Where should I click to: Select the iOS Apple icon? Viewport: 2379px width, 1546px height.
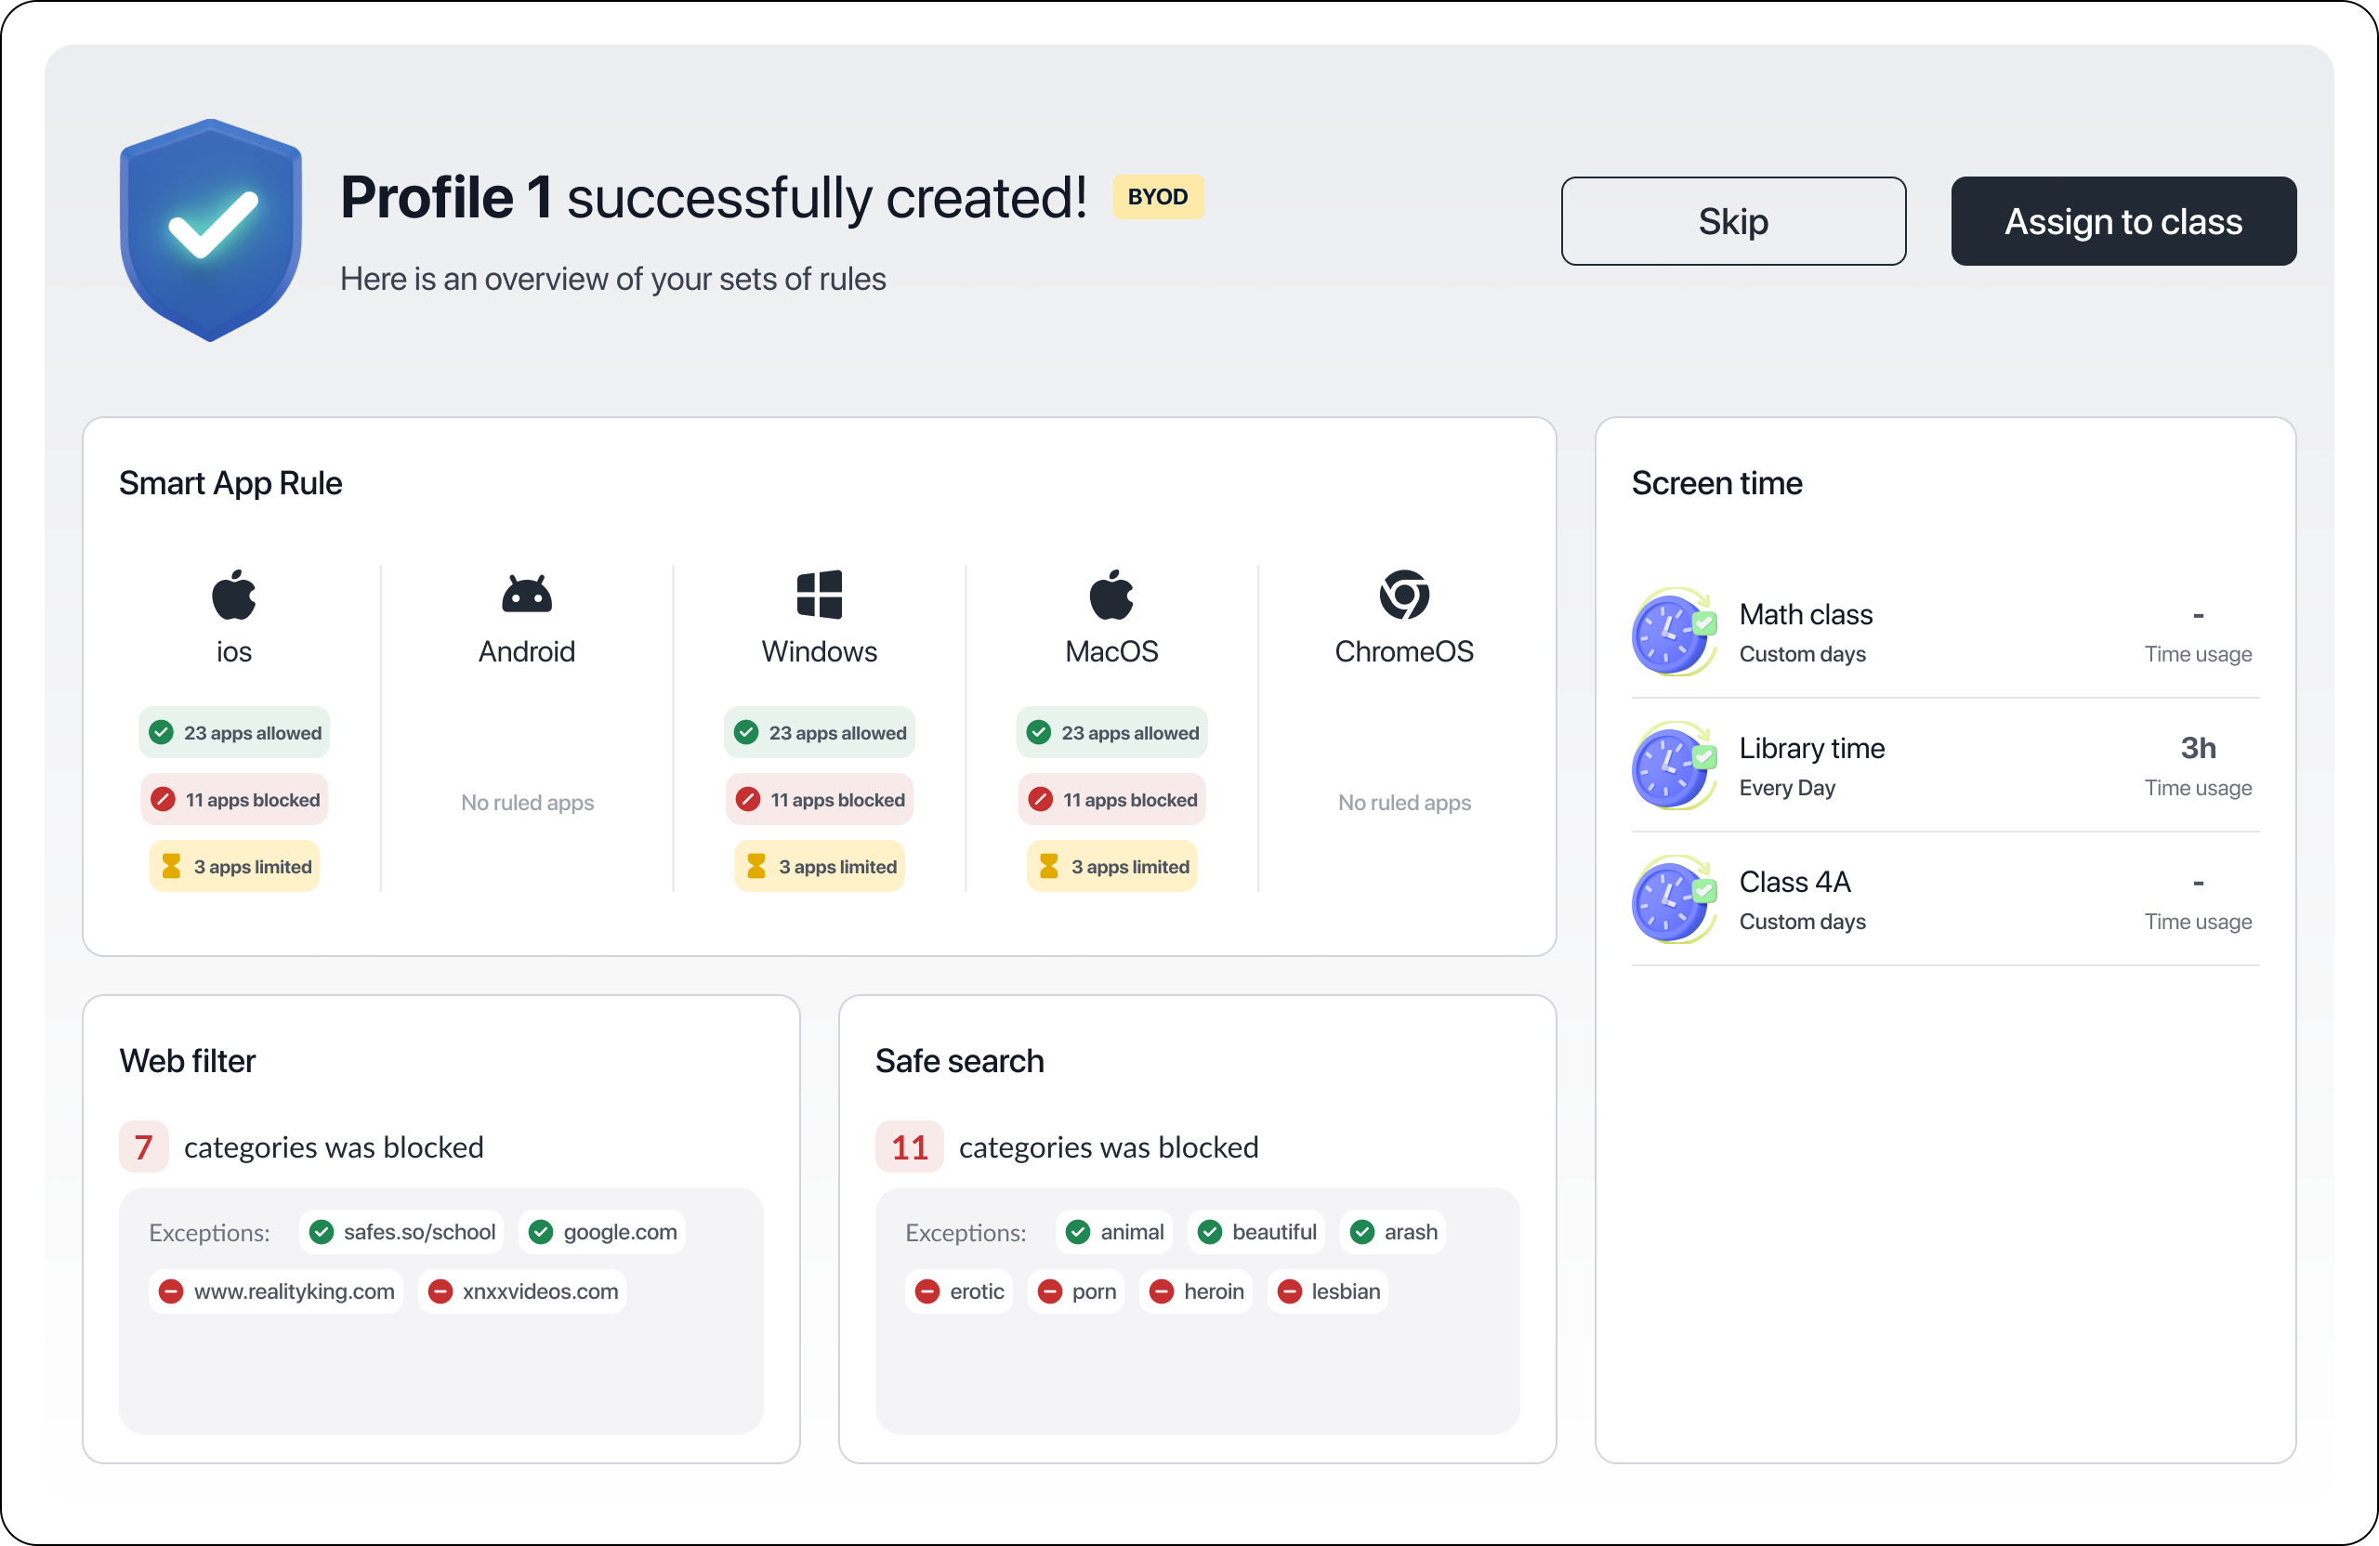234,595
